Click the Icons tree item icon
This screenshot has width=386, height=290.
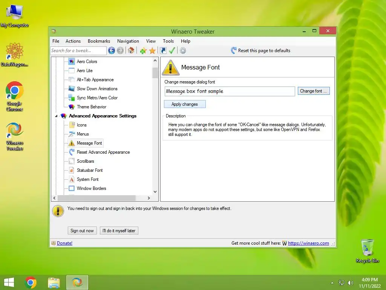click(72, 125)
